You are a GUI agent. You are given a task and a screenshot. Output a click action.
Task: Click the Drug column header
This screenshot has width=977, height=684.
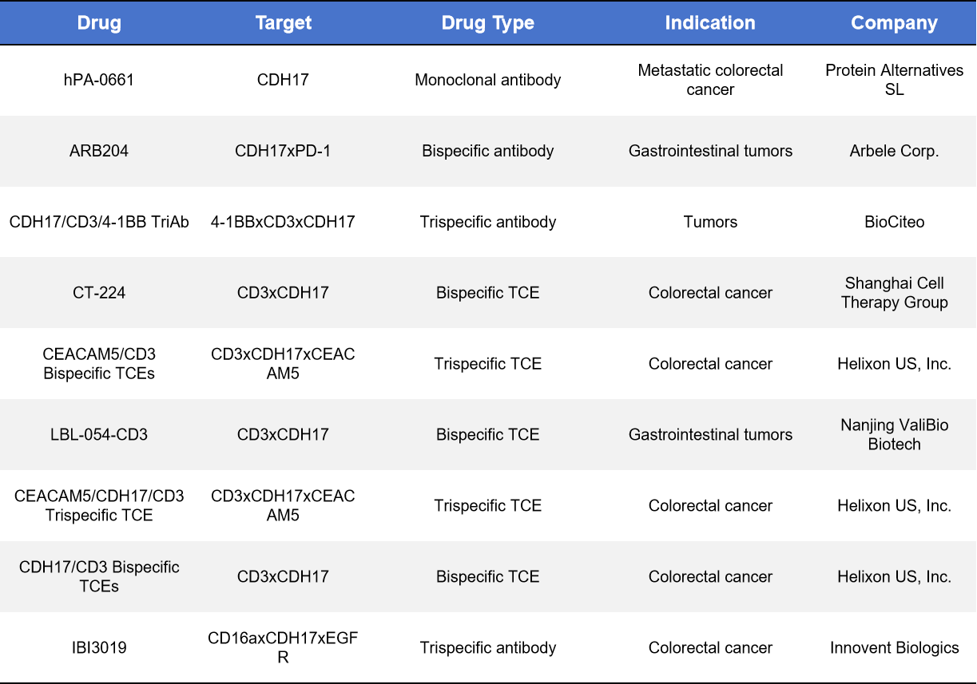99,23
